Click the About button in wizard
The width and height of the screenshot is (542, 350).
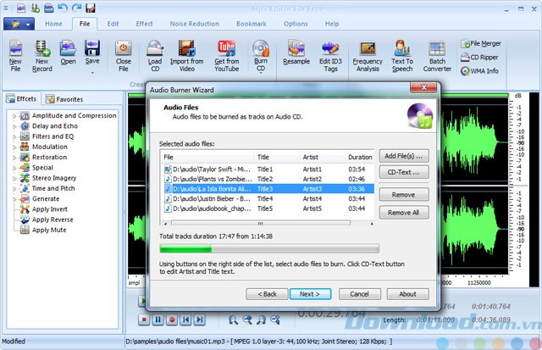point(408,294)
